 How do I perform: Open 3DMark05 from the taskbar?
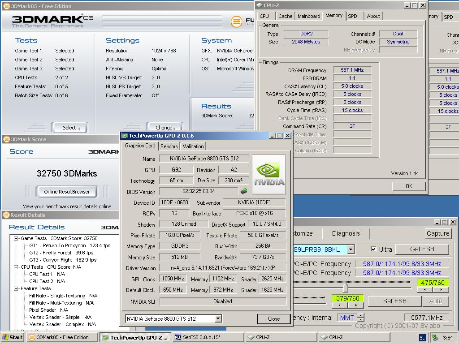tap(62, 337)
